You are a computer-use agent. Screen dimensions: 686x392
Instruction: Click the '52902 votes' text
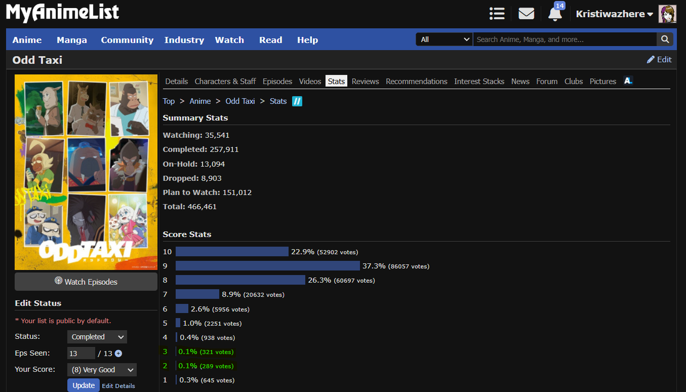coord(338,252)
